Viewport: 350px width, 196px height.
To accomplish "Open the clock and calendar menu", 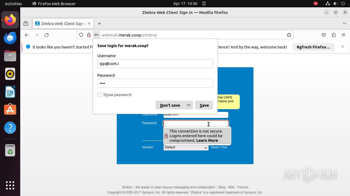I will tap(185, 4).
